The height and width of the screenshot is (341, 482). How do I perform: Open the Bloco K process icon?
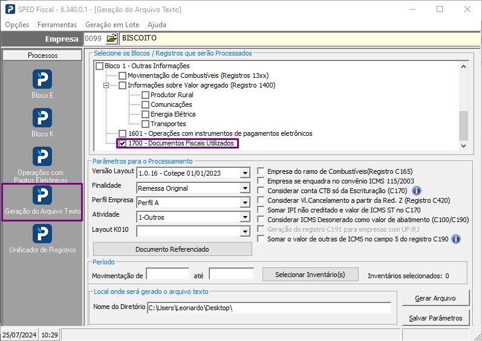point(42,118)
